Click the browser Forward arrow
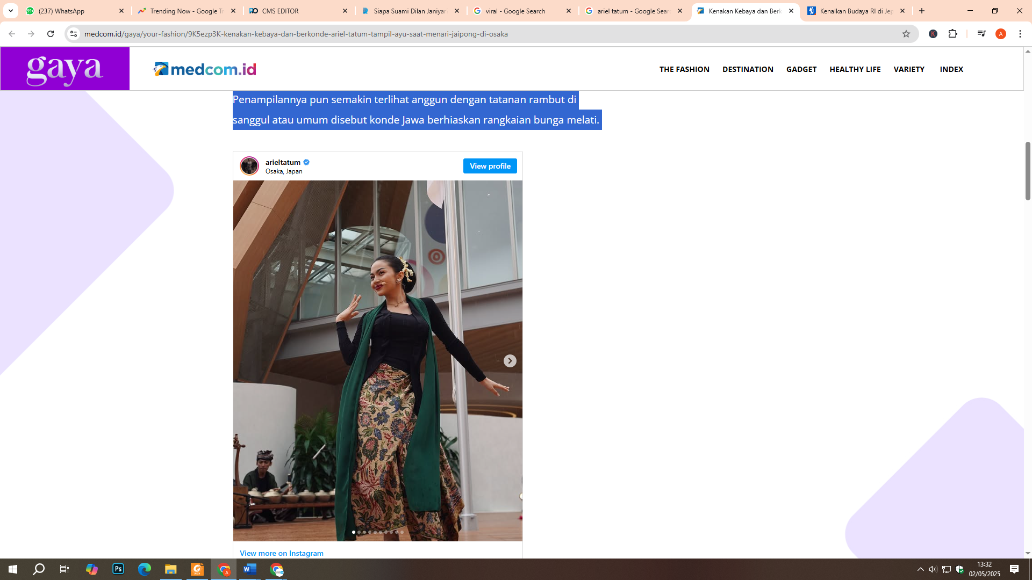Viewport: 1032px width, 580px height. coord(31,34)
